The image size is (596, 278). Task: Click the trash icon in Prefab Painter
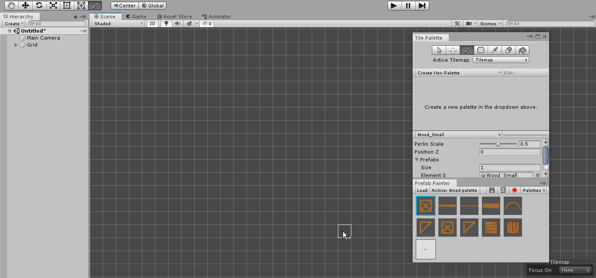(x=503, y=190)
